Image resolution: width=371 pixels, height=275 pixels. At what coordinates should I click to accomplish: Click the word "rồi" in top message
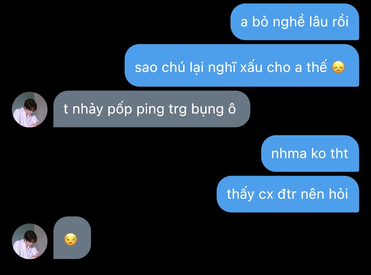pyautogui.click(x=340, y=21)
